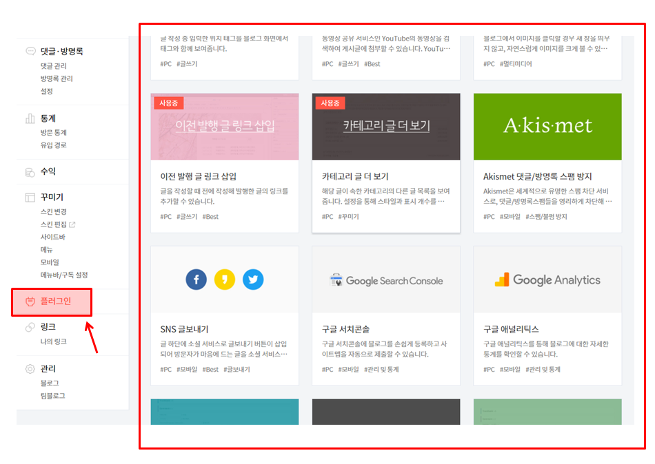655x464 pixels.
Task: Open the 수익 menu
Action: click(48, 171)
